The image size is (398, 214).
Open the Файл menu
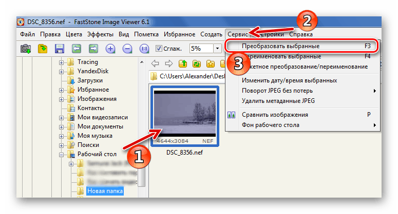pos(27,34)
